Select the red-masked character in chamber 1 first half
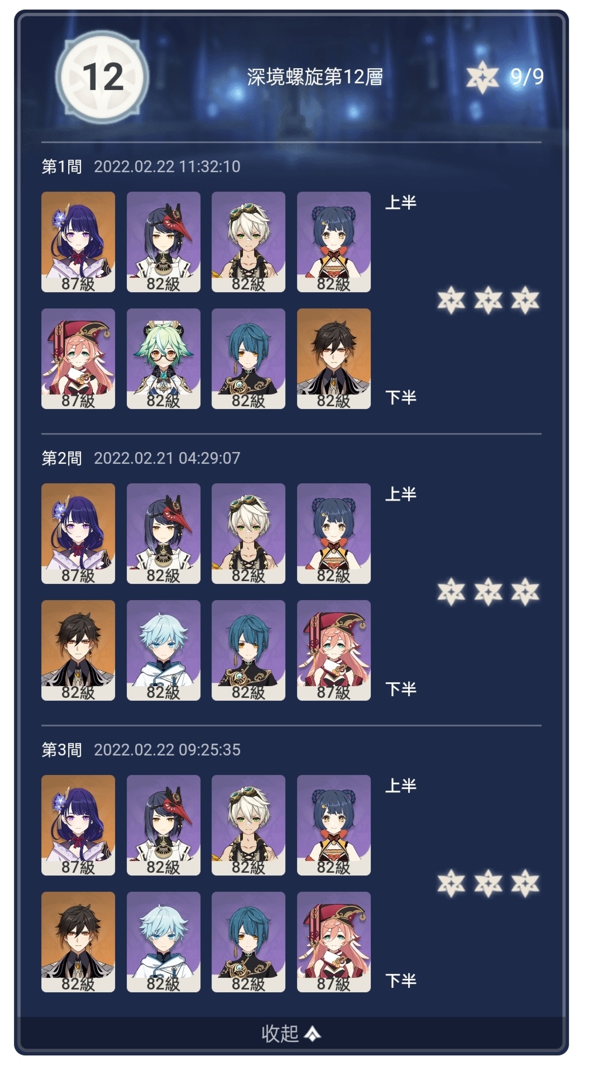589x1066 pixels. [164, 242]
